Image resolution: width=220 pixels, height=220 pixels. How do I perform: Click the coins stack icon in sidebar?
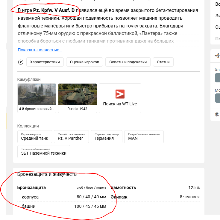pyautogui.click(x=217, y=115)
